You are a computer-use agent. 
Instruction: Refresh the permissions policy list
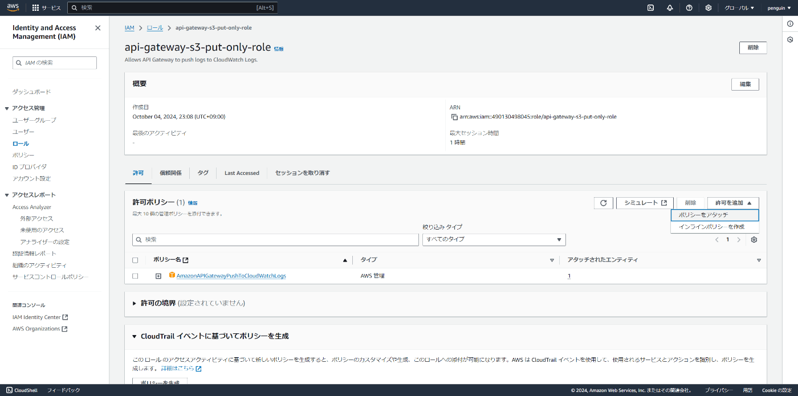pos(603,203)
